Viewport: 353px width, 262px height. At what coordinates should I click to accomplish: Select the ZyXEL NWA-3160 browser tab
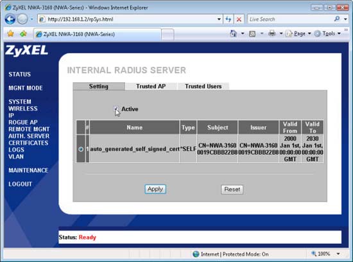pyautogui.click(x=98, y=34)
